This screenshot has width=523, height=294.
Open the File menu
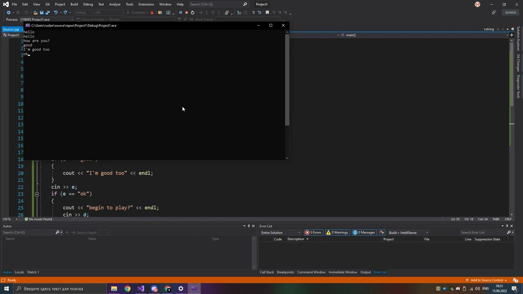point(14,4)
